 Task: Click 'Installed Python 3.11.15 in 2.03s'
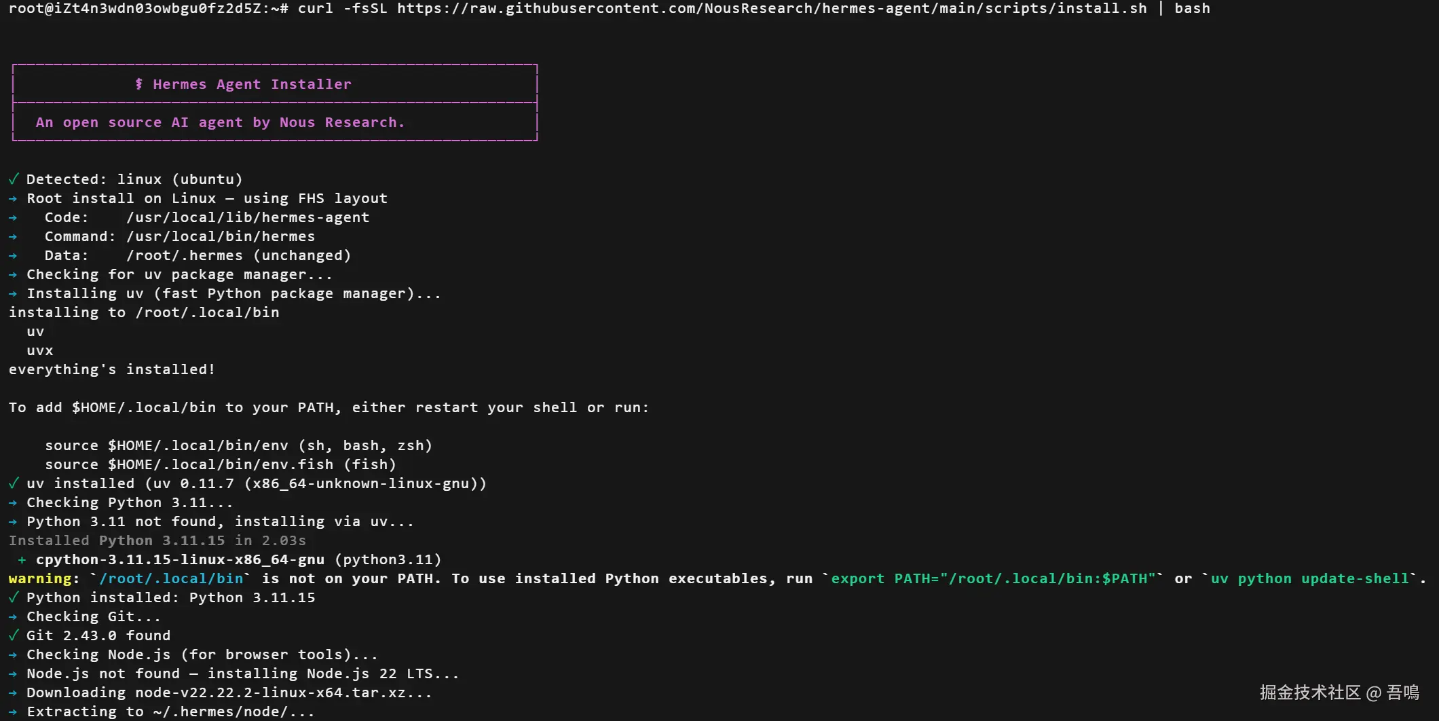pos(157,540)
